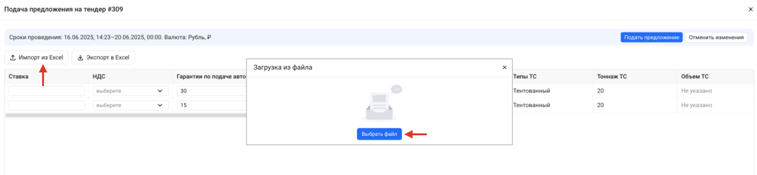
Task: Click the Выбрать файл button
Action: (379, 134)
